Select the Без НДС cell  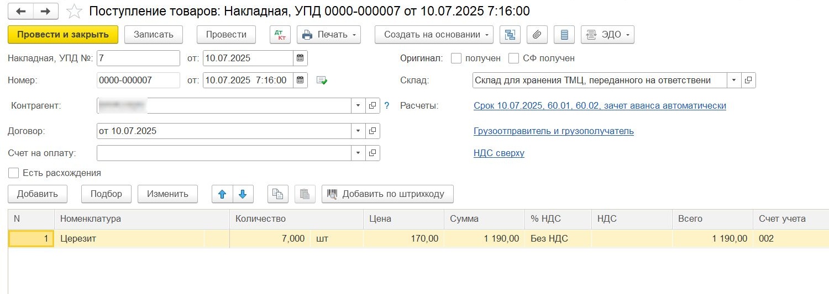coord(558,239)
